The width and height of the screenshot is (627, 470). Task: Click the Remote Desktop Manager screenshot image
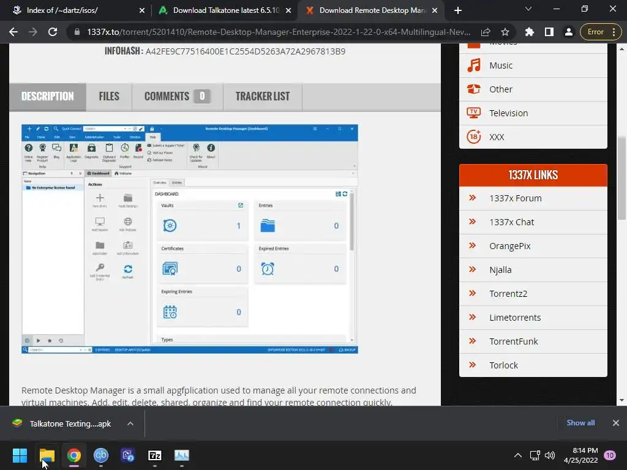click(190, 239)
